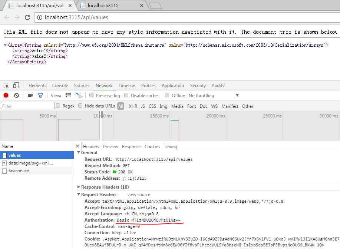This screenshot has height=249, width=340.
Task: Select the values request row
Action: point(37,155)
